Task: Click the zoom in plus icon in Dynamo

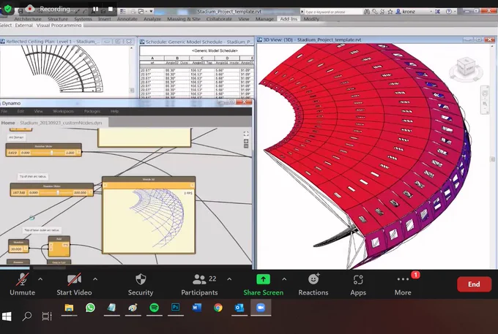Action: coord(246,141)
